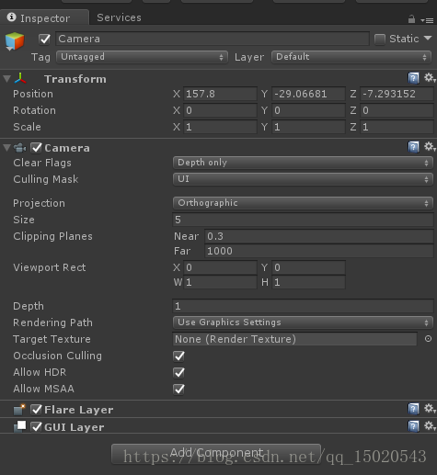Disable the GUI Layer component
The height and width of the screenshot is (475, 437).
(36, 426)
